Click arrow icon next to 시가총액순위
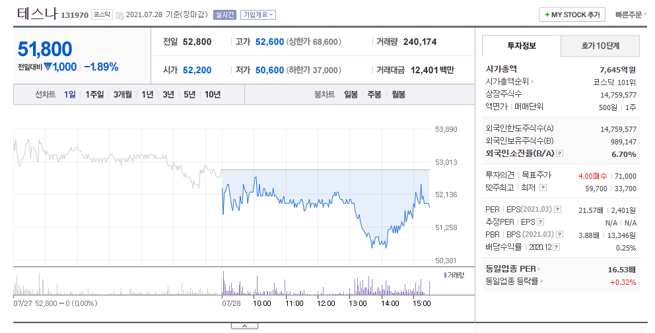Image resolution: width=655 pixels, height=333 pixels. tap(533, 81)
